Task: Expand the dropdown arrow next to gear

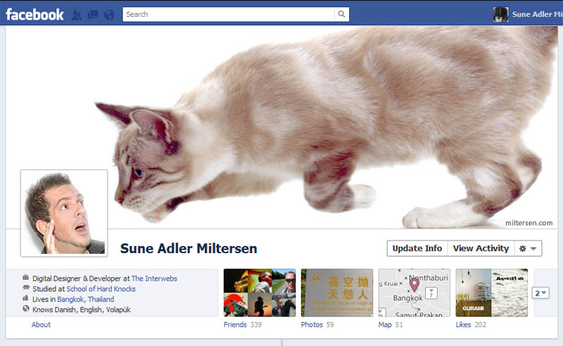Action: tap(533, 249)
